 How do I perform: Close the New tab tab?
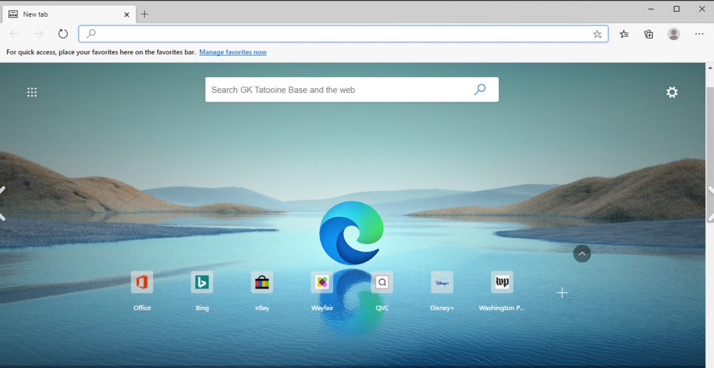pos(127,14)
